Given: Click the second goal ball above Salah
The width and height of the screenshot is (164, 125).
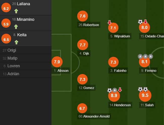Looking at the screenshot, I should point(145,89).
